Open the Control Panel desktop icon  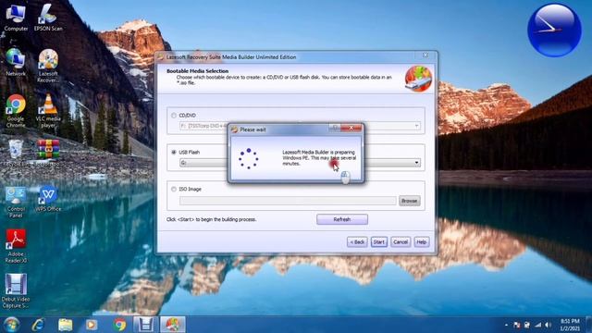tap(16, 202)
